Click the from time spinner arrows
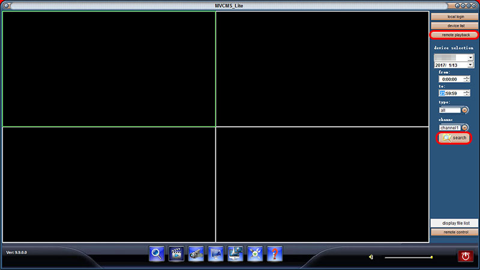 (x=466, y=79)
